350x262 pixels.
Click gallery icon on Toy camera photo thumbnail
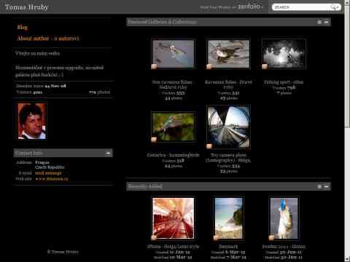pyautogui.click(x=209, y=146)
